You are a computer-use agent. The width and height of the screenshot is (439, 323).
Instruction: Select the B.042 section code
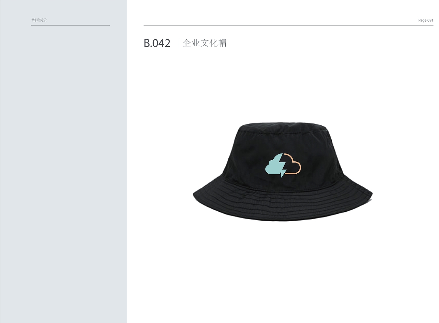coord(157,43)
